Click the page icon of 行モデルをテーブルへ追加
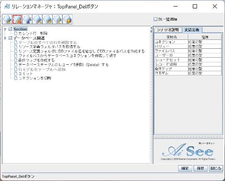225x181 pixels. pyautogui.click(x=16, y=69)
